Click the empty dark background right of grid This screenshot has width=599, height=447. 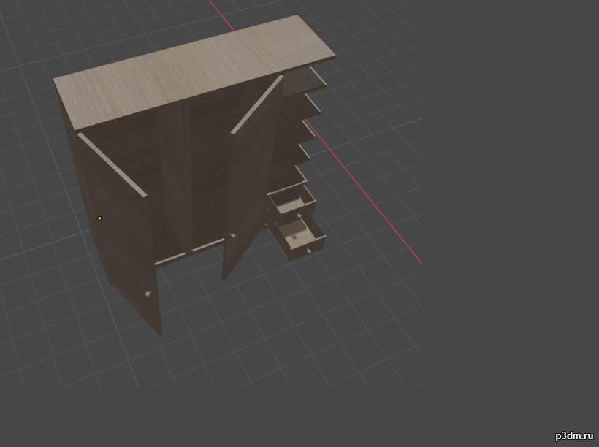coord(511,219)
